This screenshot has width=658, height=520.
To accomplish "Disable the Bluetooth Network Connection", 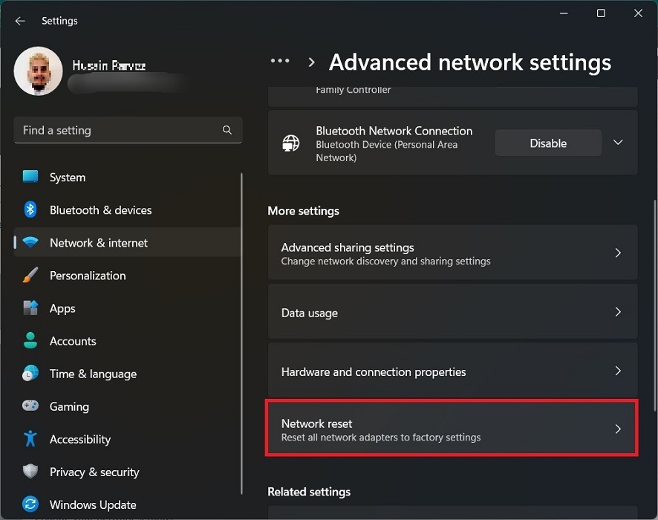I will (x=548, y=143).
